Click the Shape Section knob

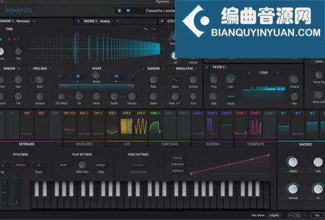pos(132,96)
